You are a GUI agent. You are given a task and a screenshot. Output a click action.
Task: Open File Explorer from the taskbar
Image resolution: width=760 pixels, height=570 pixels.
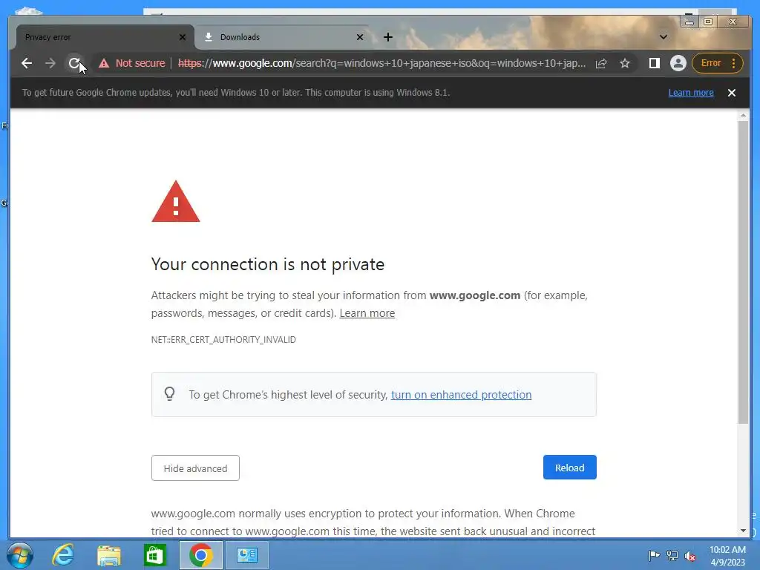click(108, 555)
